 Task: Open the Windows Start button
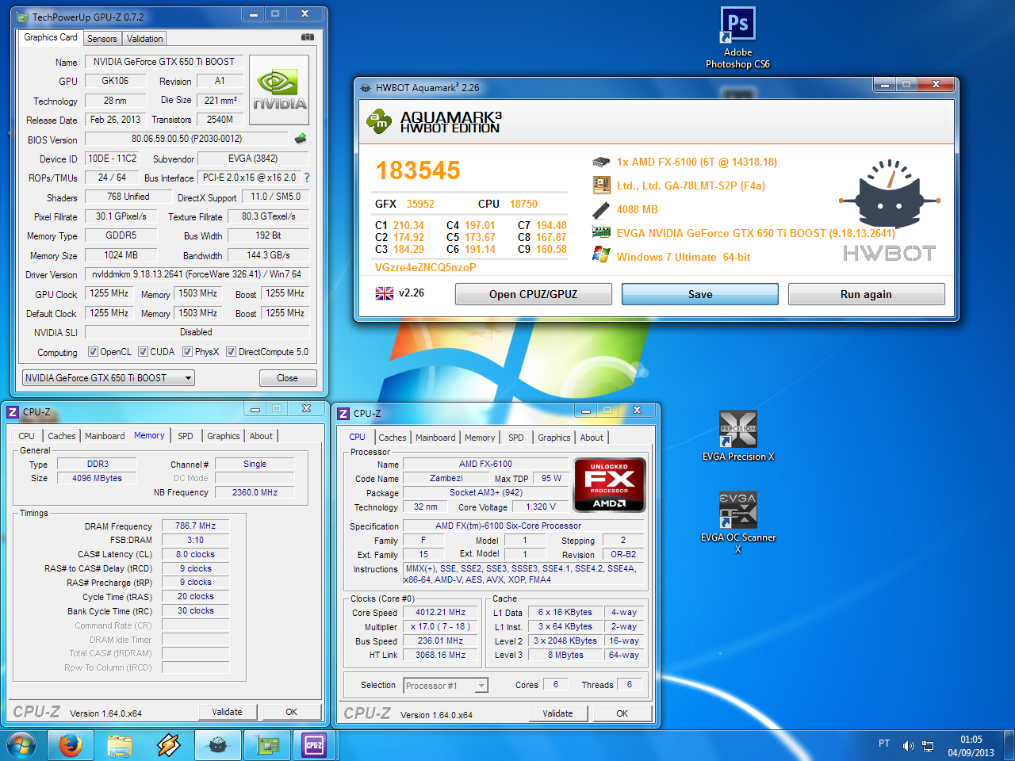[x=21, y=745]
